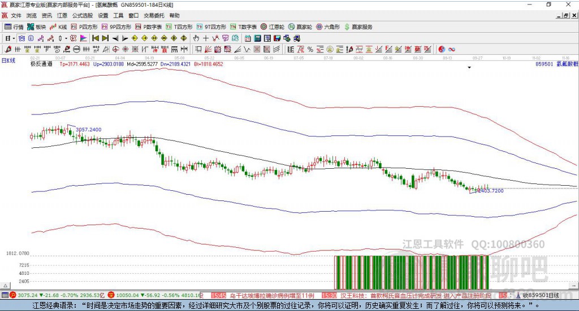Viewport: 579px width, 311px height.
Task: Step back one bar with the left arrow
Action: tap(115, 38)
